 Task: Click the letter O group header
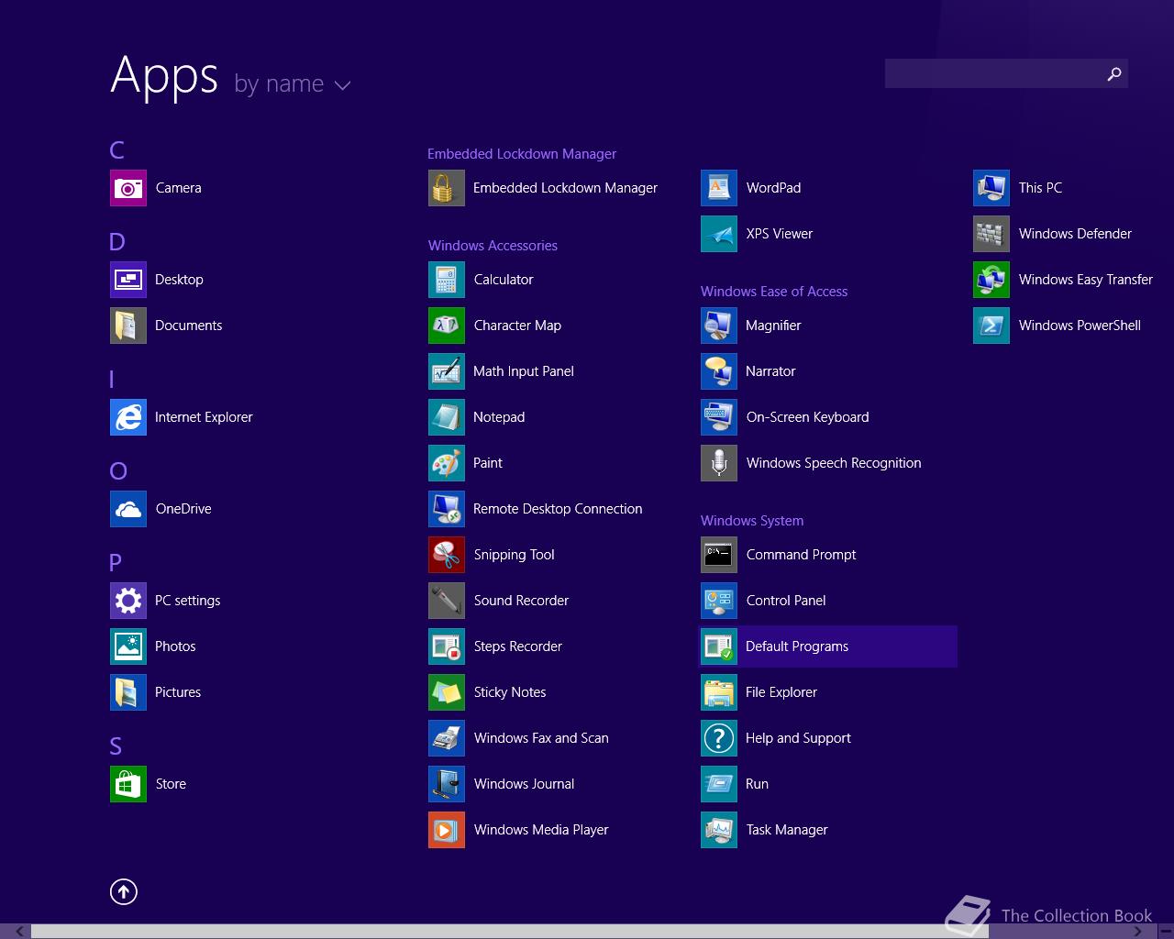118,471
